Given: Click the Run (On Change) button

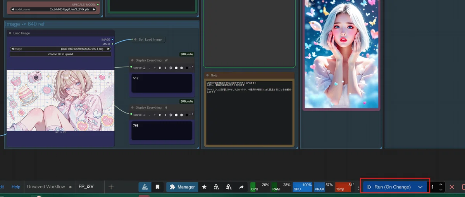Looking at the screenshot, I should click(x=389, y=187).
